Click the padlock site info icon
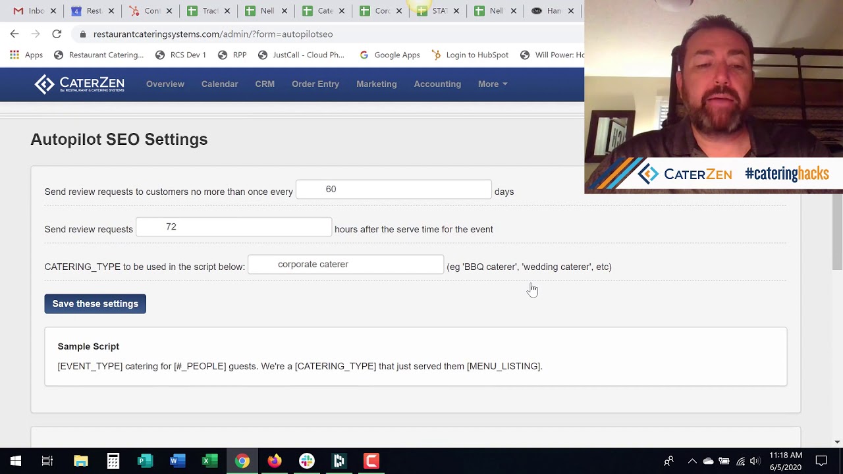This screenshot has width=843, height=474. [x=82, y=34]
